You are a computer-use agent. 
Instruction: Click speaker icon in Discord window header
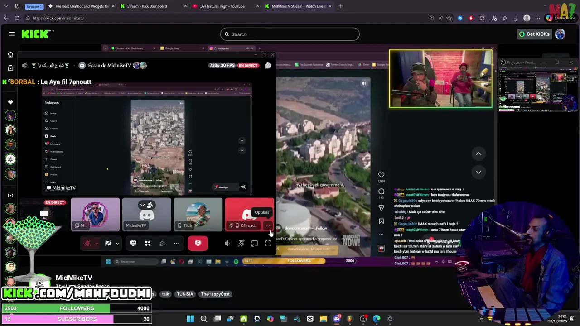pyautogui.click(x=24, y=65)
